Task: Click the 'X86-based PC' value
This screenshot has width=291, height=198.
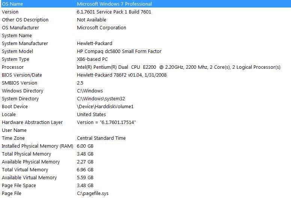Action: click(x=92, y=59)
